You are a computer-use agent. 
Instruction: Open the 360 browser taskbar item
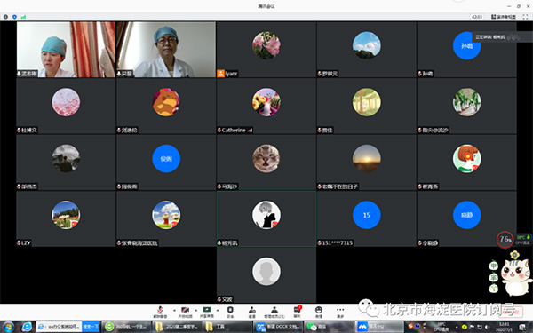[x=126, y=327]
